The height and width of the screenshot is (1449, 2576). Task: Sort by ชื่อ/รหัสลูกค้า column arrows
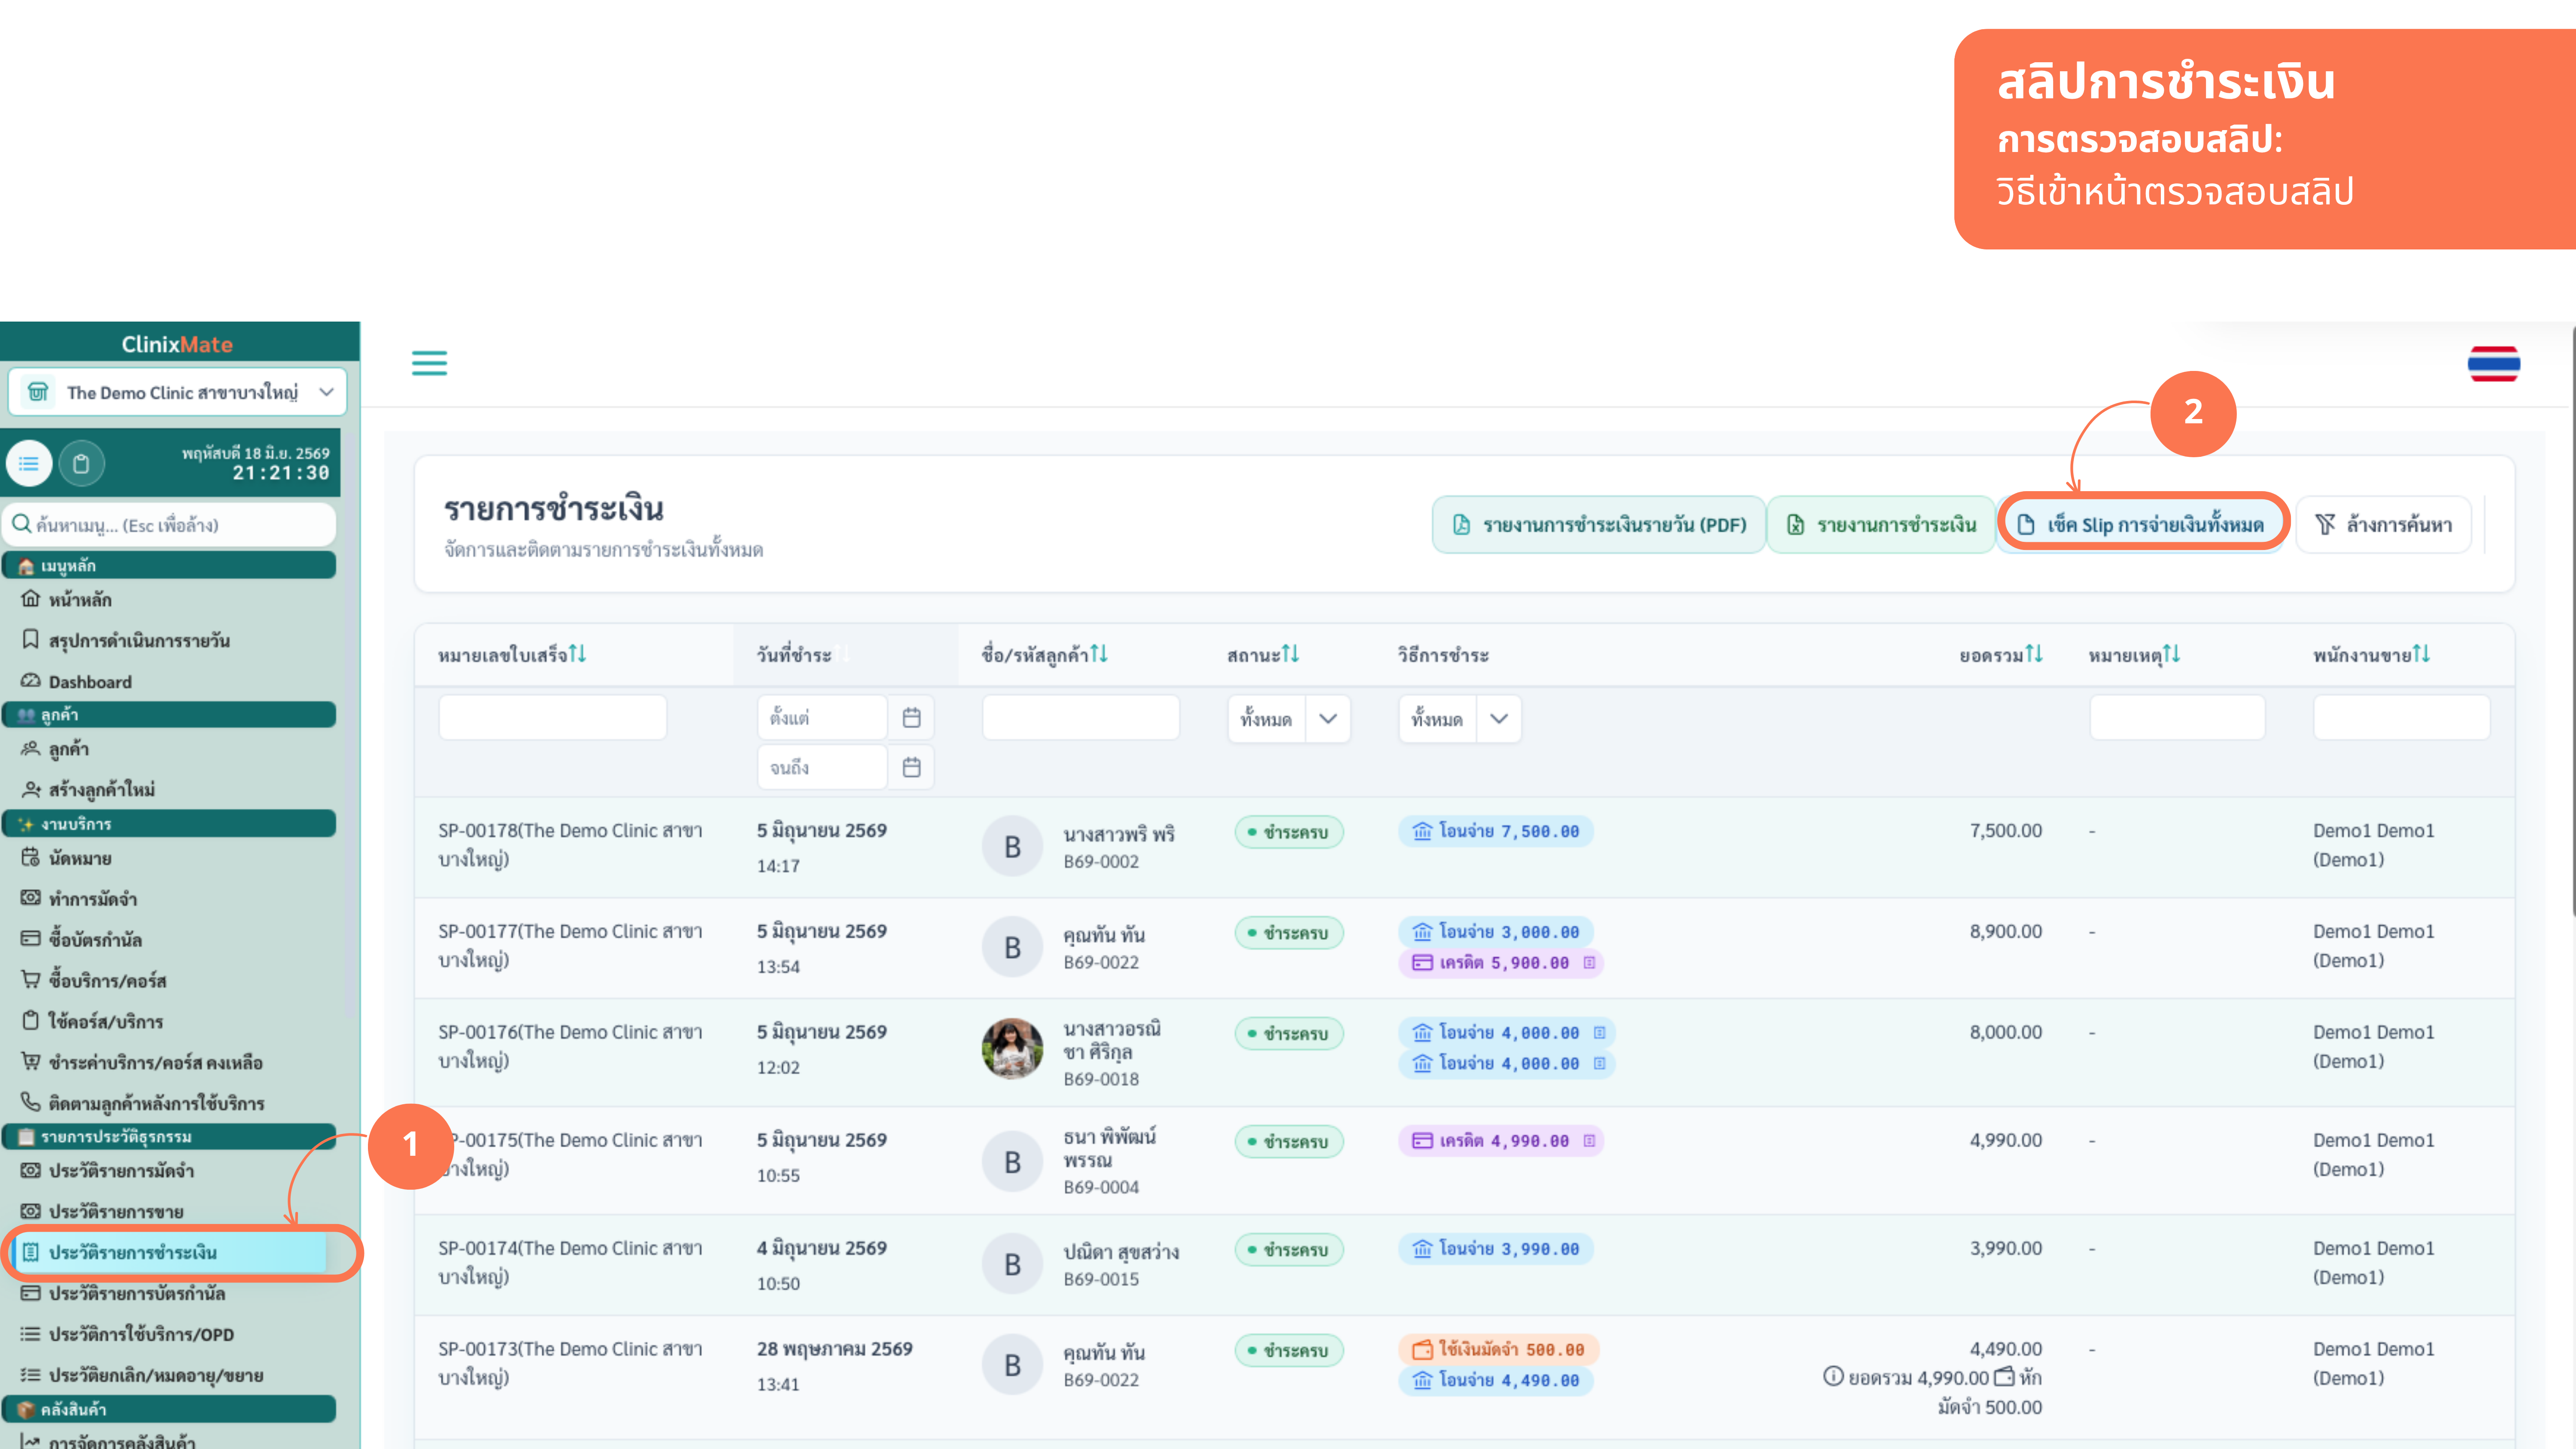(1099, 654)
